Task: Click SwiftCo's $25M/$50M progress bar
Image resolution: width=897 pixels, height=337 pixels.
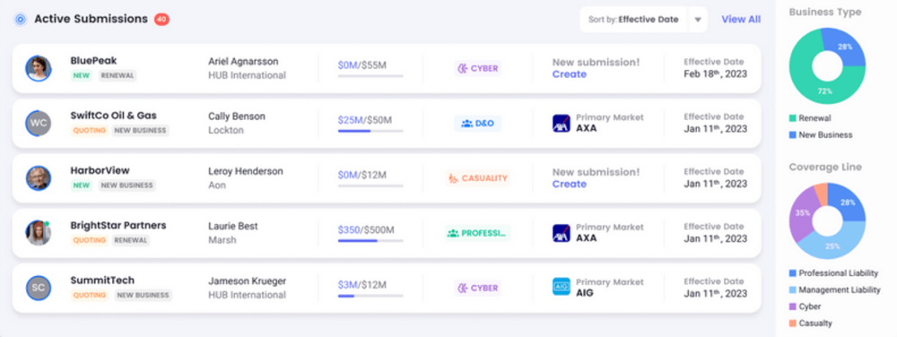Action: (370, 130)
